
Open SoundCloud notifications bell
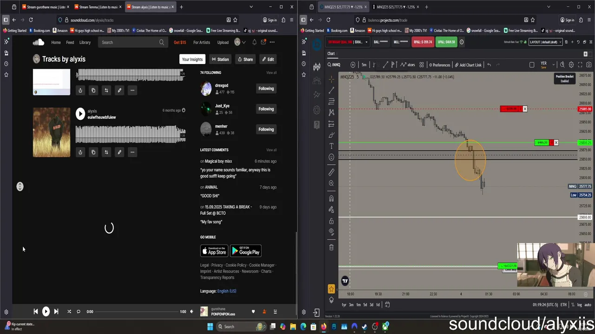click(254, 42)
